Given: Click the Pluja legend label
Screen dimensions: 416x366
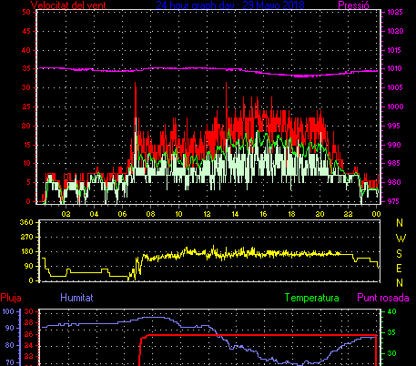Looking at the screenshot, I should [x=11, y=298].
